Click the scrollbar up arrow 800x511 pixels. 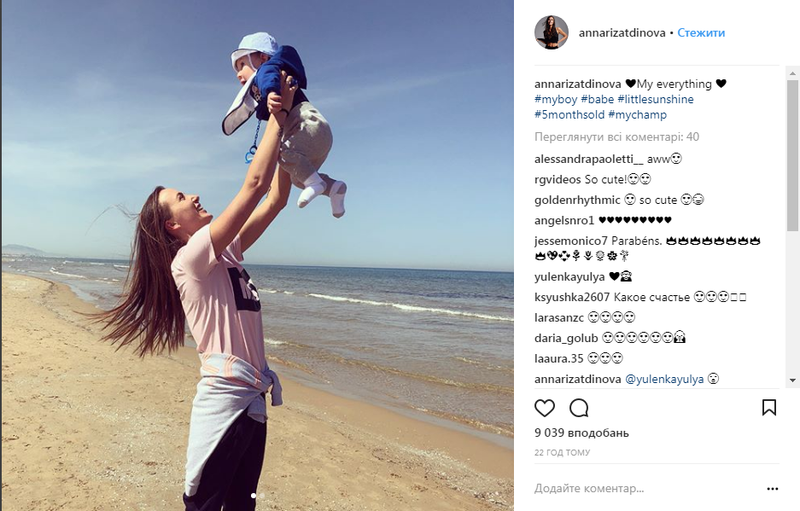[x=792, y=73]
